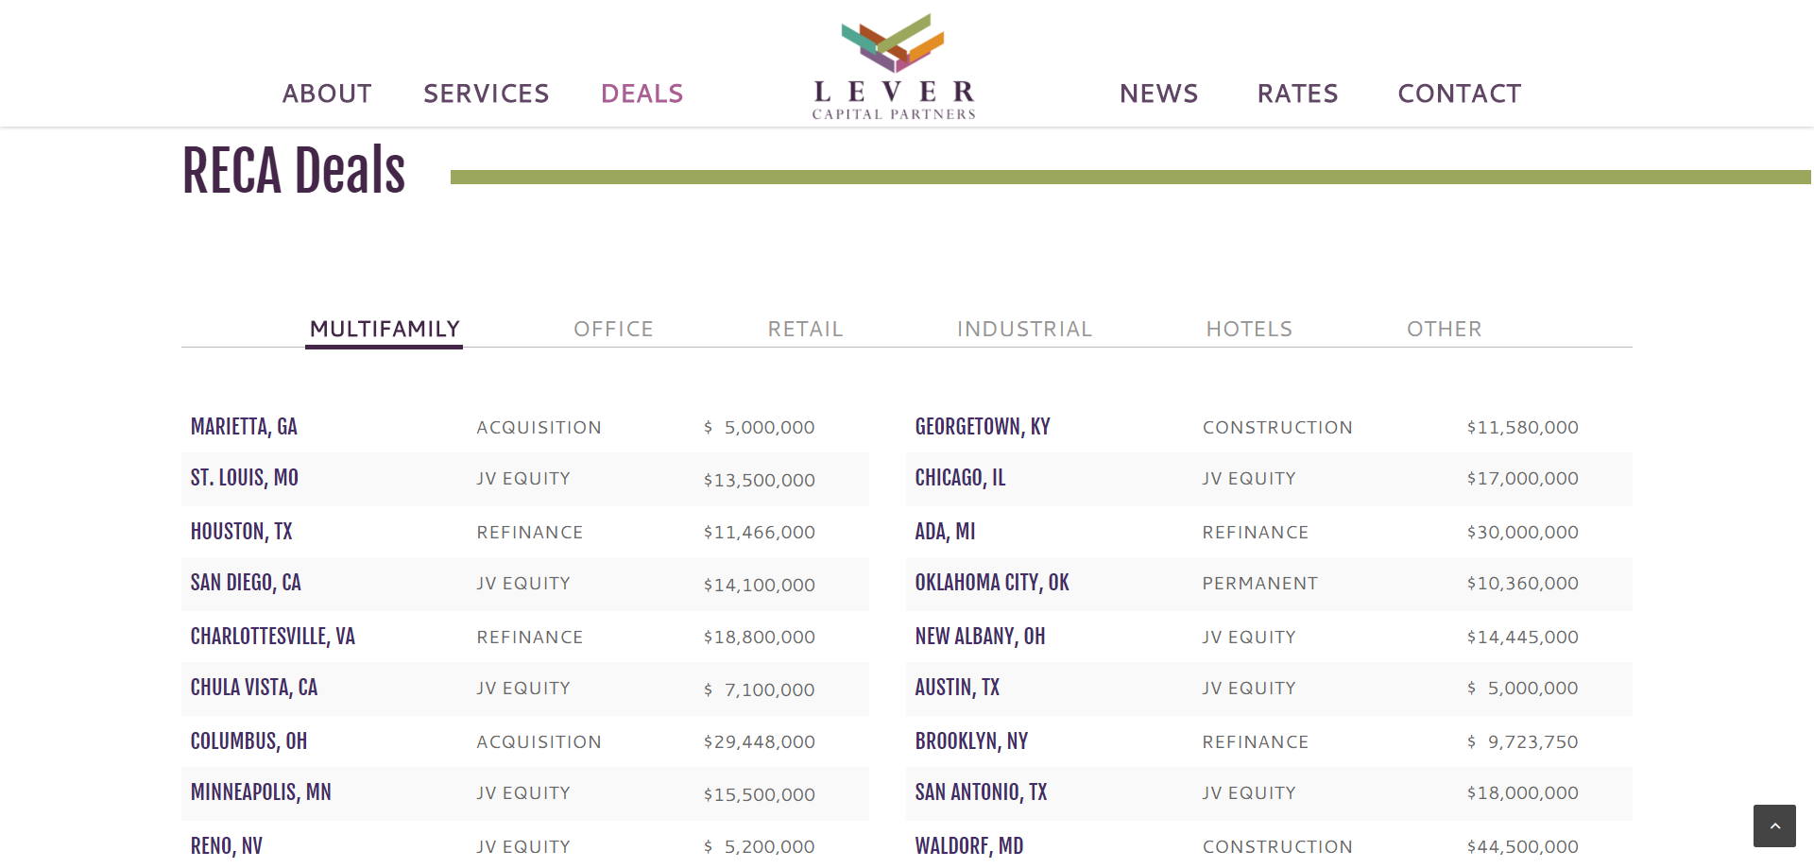Click the Oklahoma City, OK deal

(992, 583)
